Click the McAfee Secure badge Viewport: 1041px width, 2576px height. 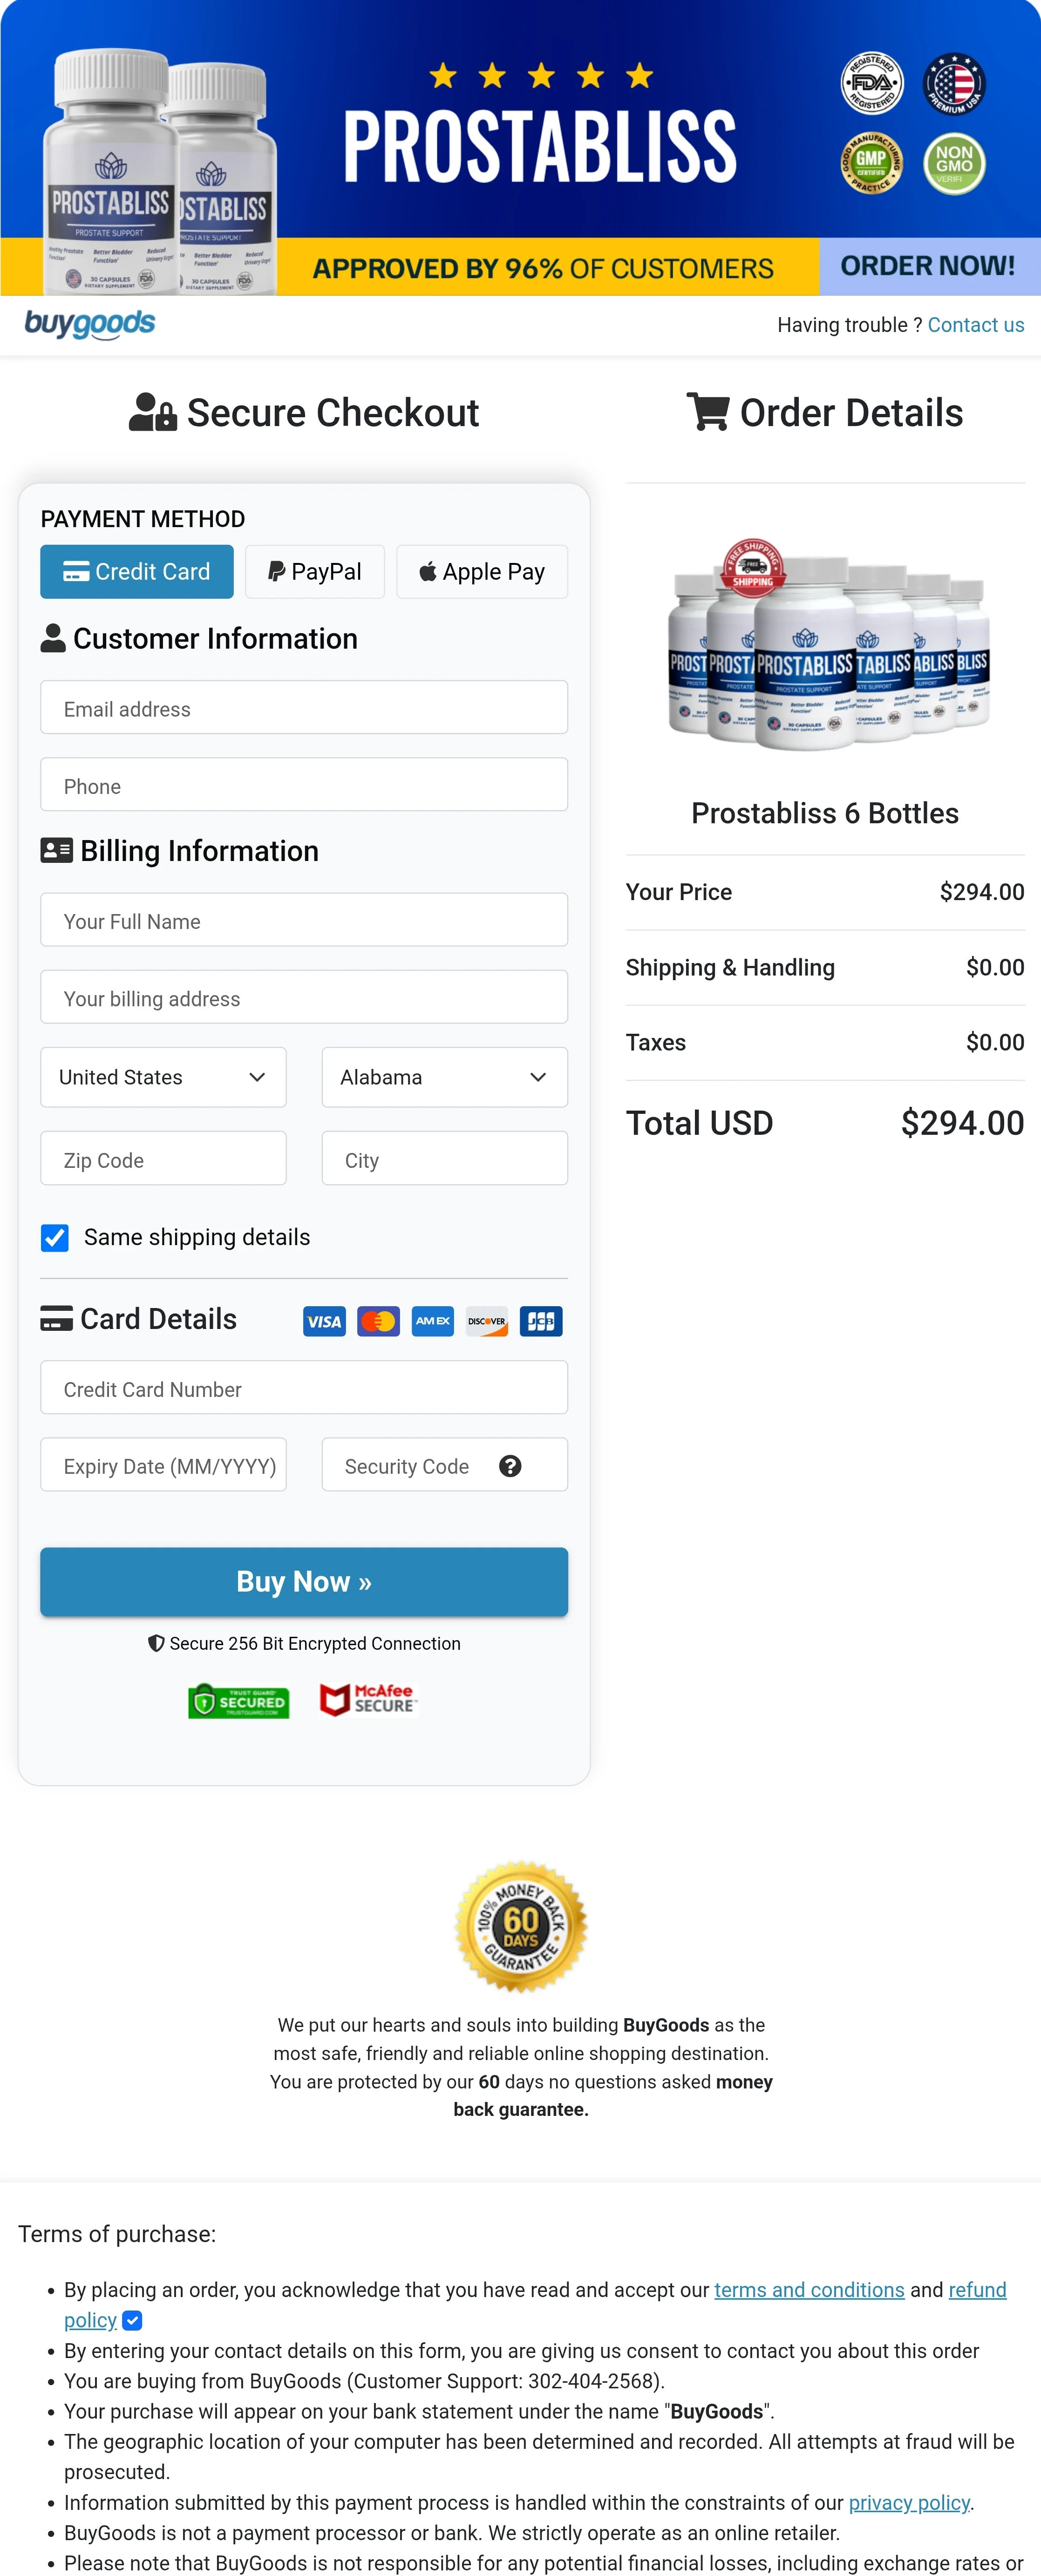point(367,1699)
